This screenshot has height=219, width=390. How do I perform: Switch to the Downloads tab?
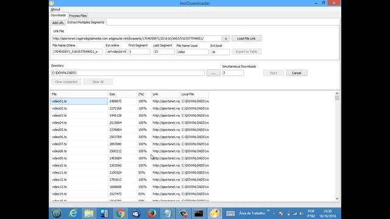point(58,15)
